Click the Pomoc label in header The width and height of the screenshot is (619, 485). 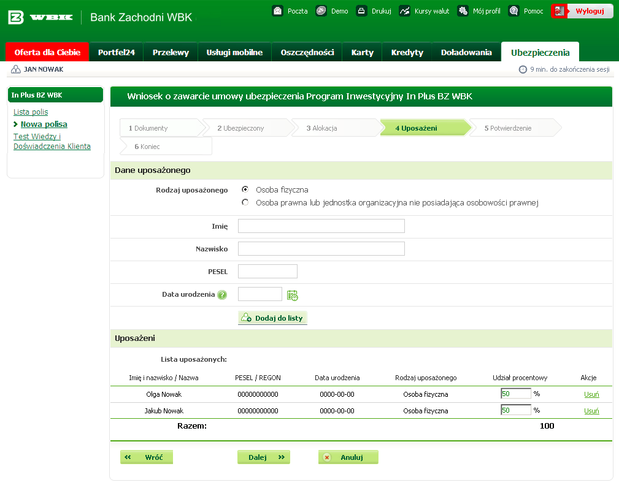pos(533,11)
